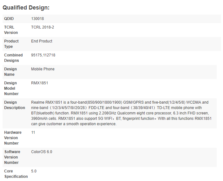Click the End Product value
The image size is (223, 181).
[42, 41]
